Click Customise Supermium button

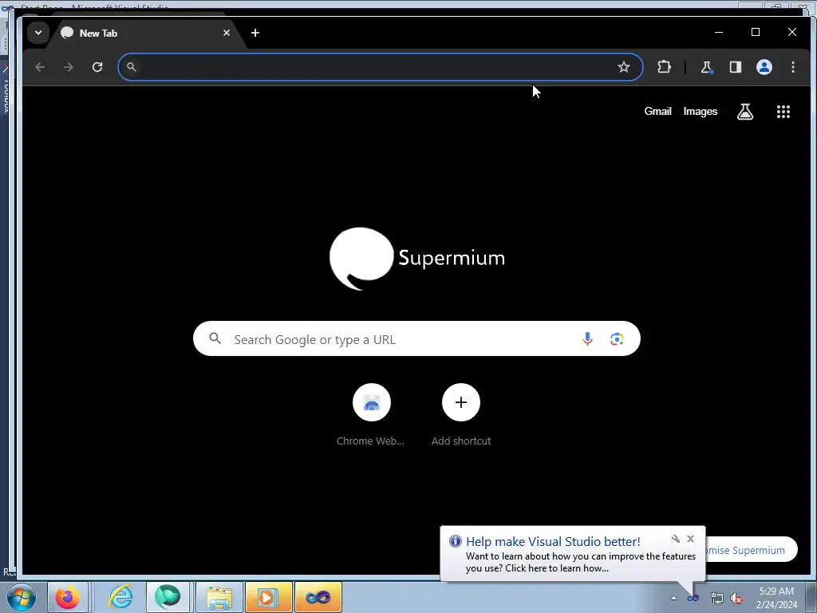(750, 550)
